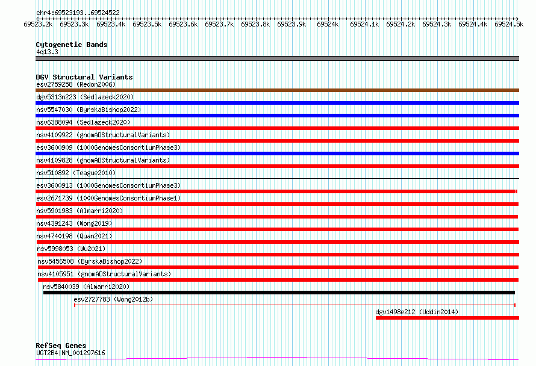Click the 69524.3k ruler tick label

click(x=437, y=24)
